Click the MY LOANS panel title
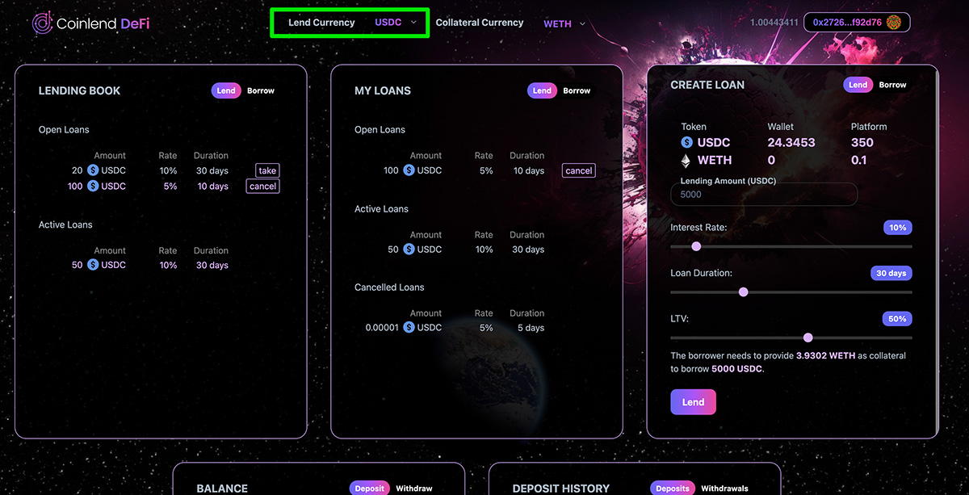This screenshot has height=495, width=969. click(x=383, y=91)
